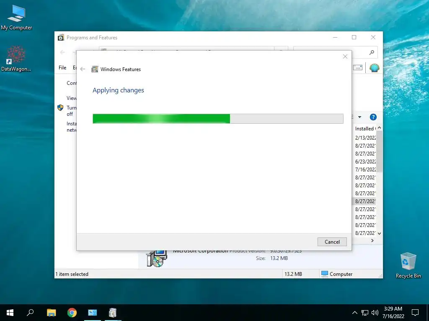Click the Computer status bar entry
This screenshot has height=321, width=429.
coord(337,274)
